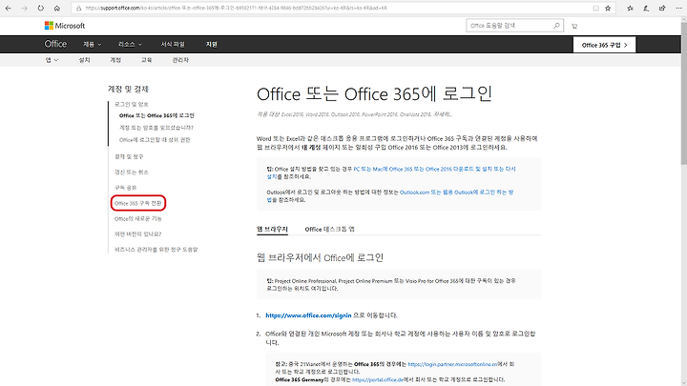Image resolution: width=687 pixels, height=386 pixels.
Task: Click the browser Home icon
Action: pos(57,8)
